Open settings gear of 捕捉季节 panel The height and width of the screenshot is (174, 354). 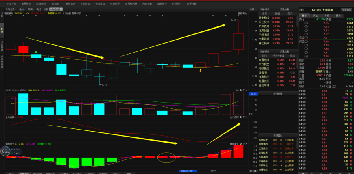pyautogui.click(x=240, y=144)
